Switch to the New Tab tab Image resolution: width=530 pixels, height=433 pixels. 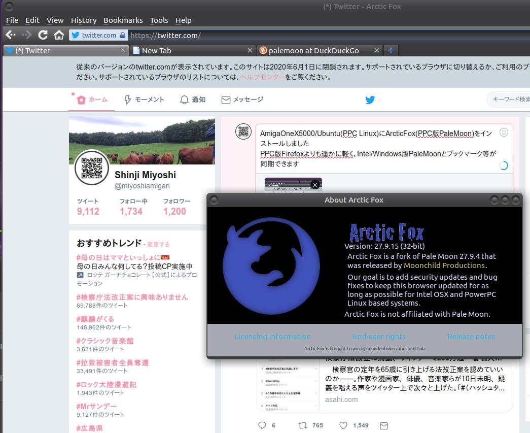(193, 50)
